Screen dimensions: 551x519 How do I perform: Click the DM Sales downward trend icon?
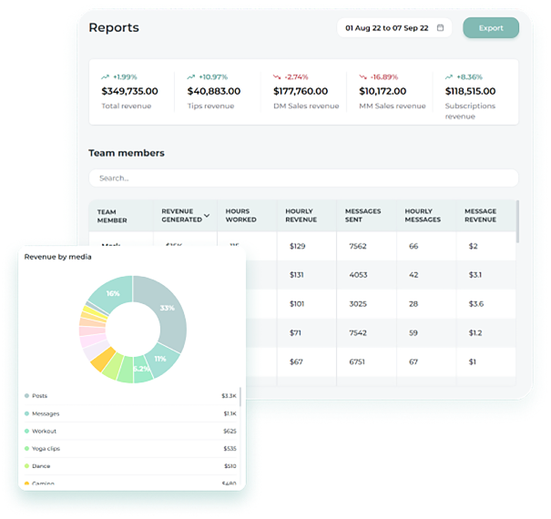(277, 77)
